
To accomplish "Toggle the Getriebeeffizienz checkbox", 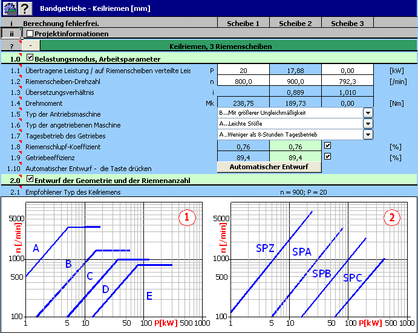I will click(327, 157).
